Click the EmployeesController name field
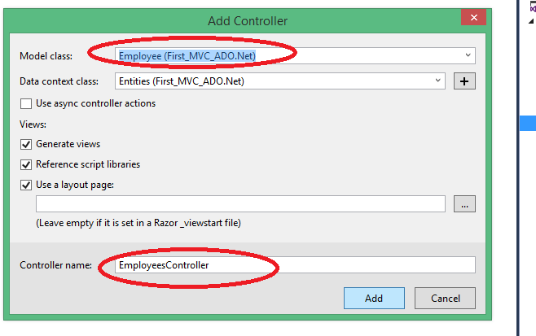The height and width of the screenshot is (336, 536). [293, 265]
